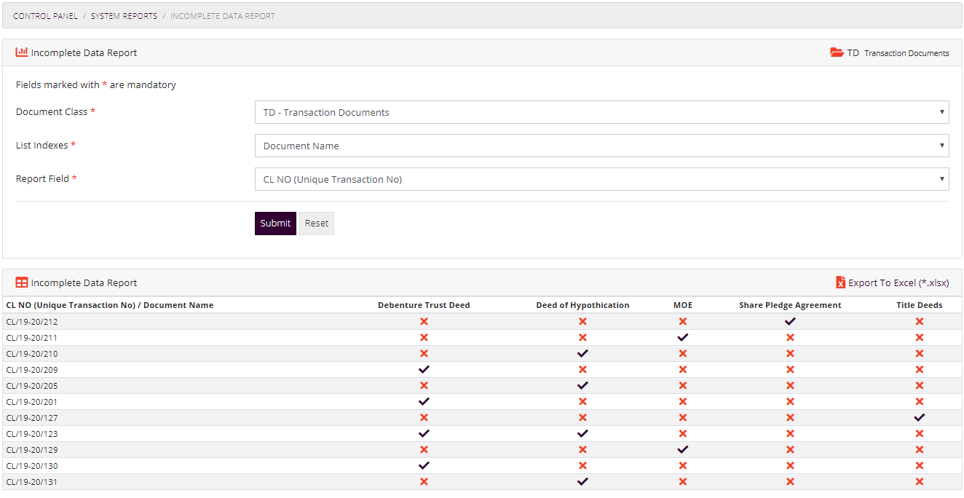Click Debenture Trust Deed checkmark for CL/19-20/209
This screenshot has width=964, height=498.
point(424,369)
